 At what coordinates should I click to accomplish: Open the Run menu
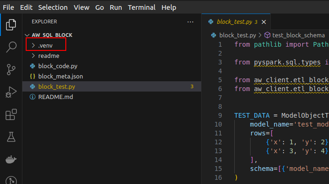[x=116, y=7]
